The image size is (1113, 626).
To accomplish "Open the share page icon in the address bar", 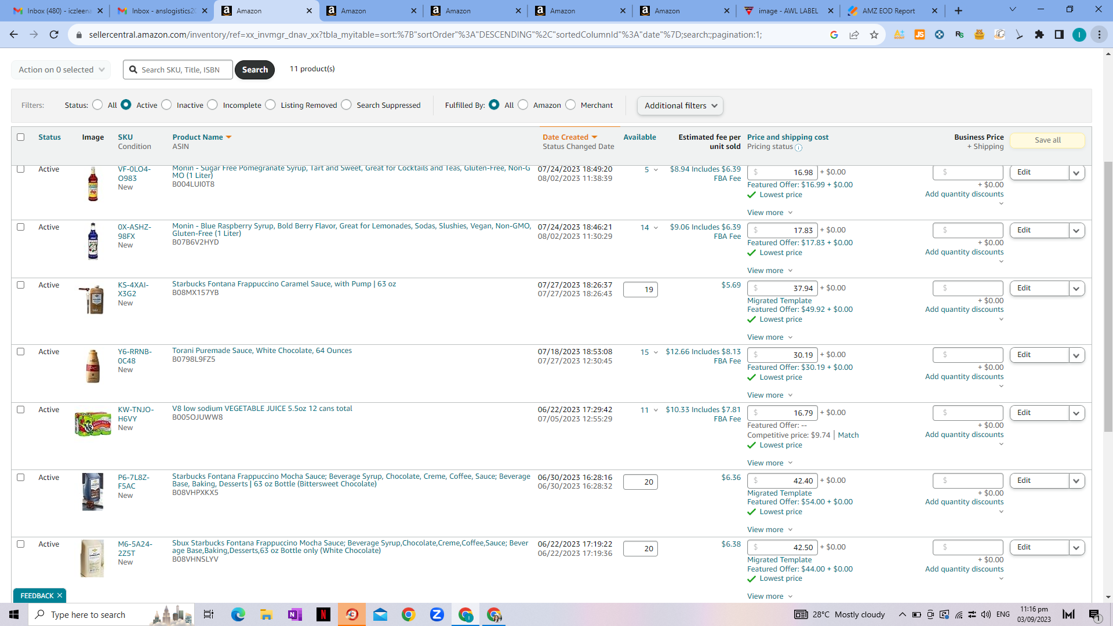I will 854,35.
